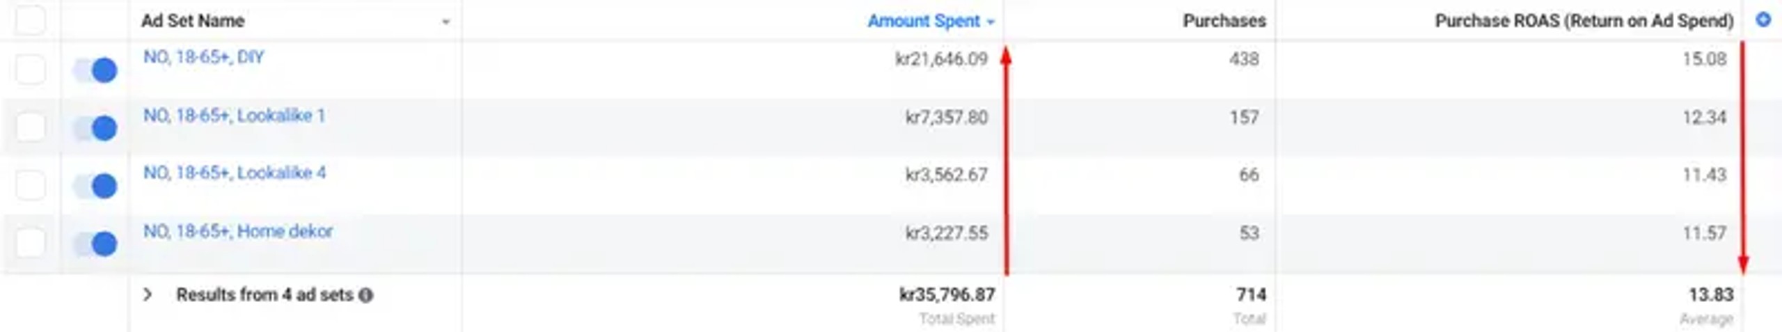Disable the Lookalike 4 ad set switch

coord(95,185)
